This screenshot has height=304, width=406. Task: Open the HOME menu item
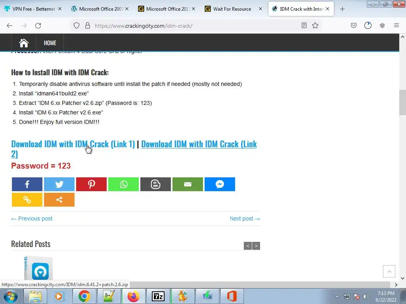coord(50,43)
